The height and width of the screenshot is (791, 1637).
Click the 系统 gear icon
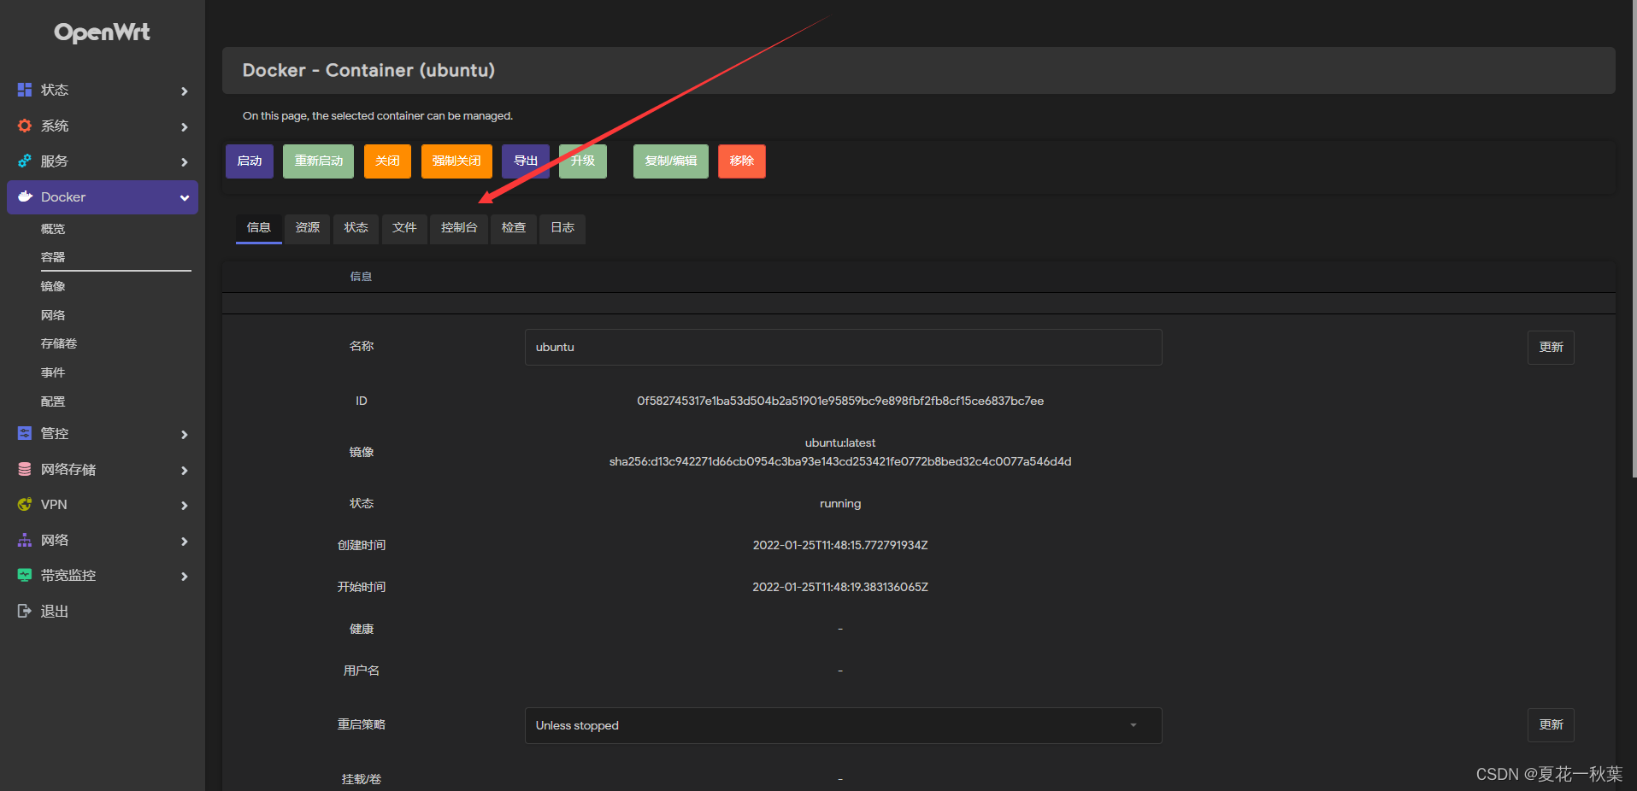(25, 126)
